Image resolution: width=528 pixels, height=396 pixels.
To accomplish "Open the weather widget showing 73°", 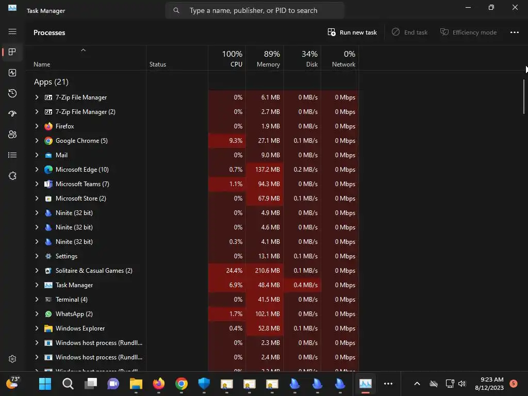I will [x=13, y=383].
